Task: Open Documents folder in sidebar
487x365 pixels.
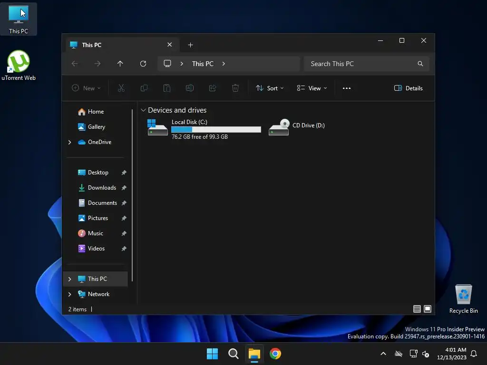Action: point(97,203)
